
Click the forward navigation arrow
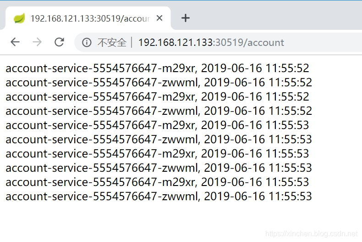pyautogui.click(x=37, y=42)
